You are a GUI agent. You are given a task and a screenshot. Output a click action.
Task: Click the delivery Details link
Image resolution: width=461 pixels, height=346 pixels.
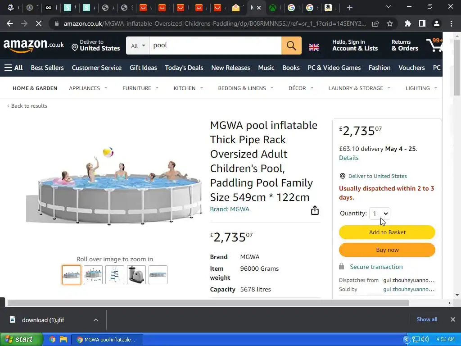(x=349, y=158)
